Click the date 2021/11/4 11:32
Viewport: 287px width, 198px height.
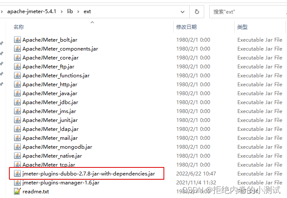coord(196,183)
